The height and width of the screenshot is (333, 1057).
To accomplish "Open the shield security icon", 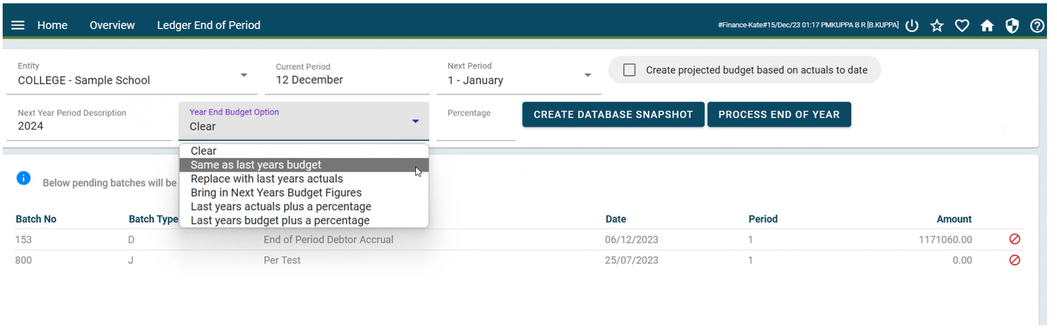I will click(x=1012, y=25).
